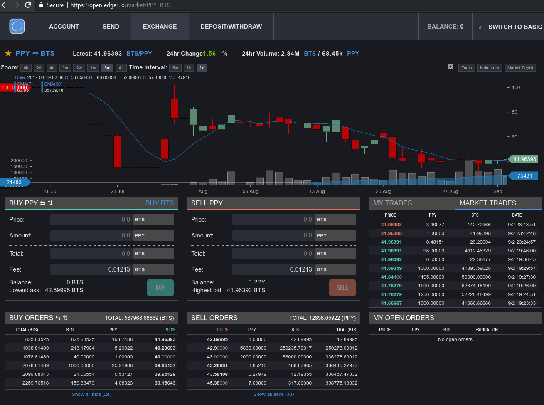This screenshot has height=405, width=544.
Task: Click the OpenLedger logo icon
Action: [17, 26]
